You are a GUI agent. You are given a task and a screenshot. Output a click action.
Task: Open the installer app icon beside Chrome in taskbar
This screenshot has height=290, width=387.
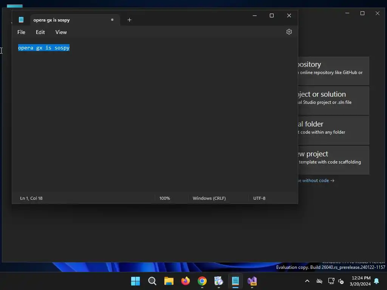click(x=219, y=281)
